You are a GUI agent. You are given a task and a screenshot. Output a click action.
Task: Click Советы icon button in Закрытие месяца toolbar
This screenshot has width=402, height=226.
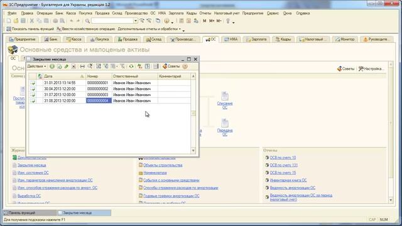click(171, 67)
